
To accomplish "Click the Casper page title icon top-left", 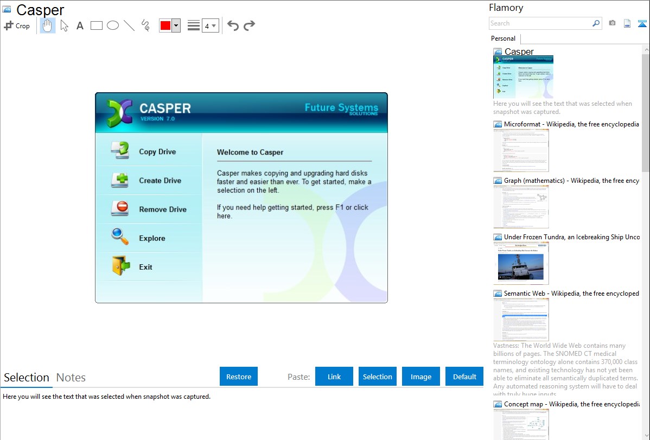I will pyautogui.click(x=7, y=9).
